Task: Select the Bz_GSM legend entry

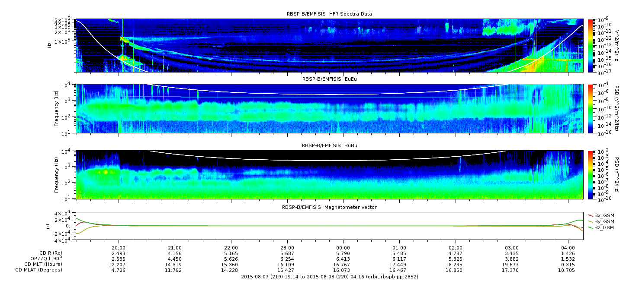Action: click(x=604, y=227)
